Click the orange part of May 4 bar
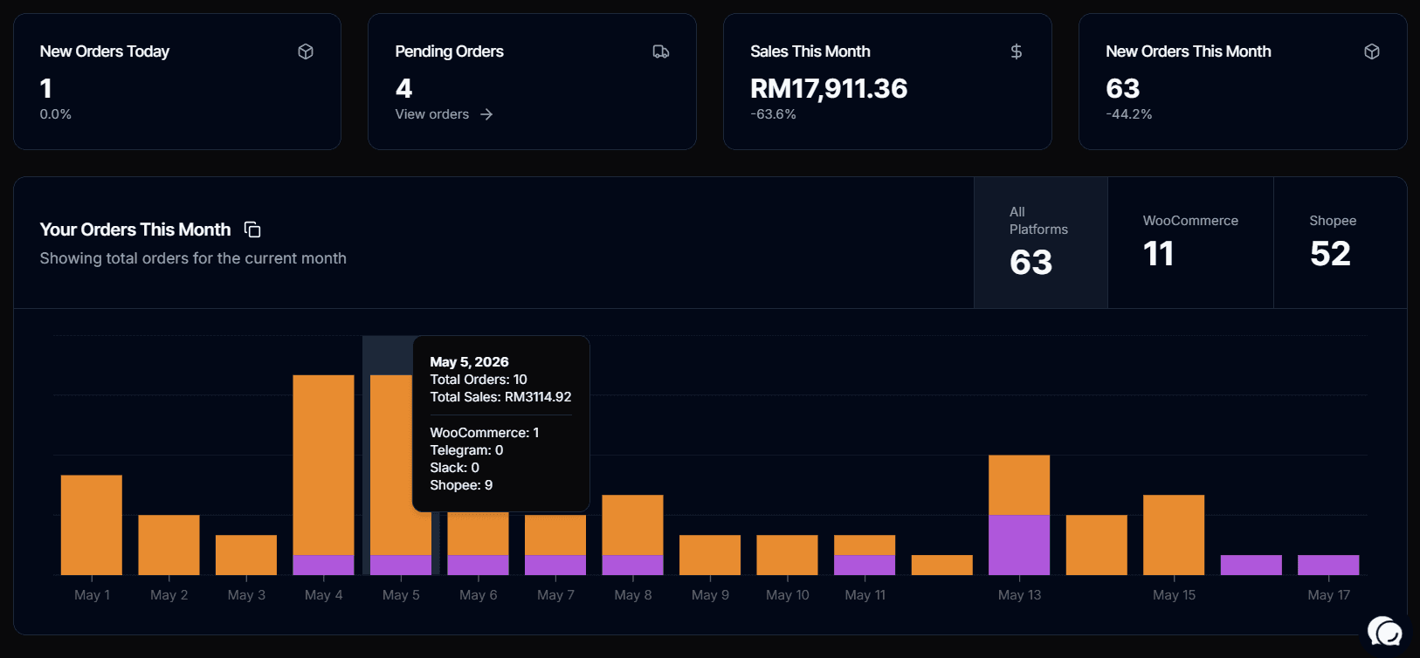Image resolution: width=1420 pixels, height=658 pixels. (x=323, y=465)
